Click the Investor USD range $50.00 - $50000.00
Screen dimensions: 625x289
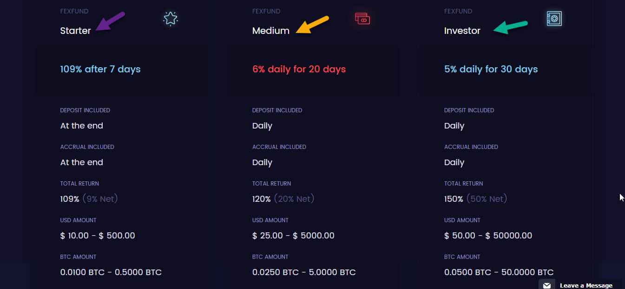tap(488, 236)
